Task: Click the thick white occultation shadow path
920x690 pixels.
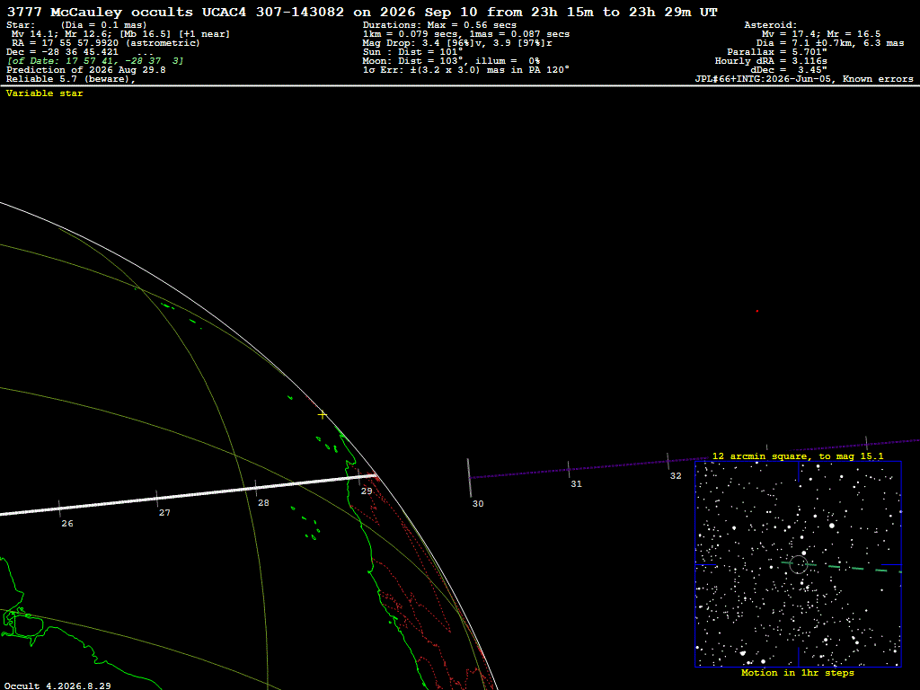Action: coord(188,496)
